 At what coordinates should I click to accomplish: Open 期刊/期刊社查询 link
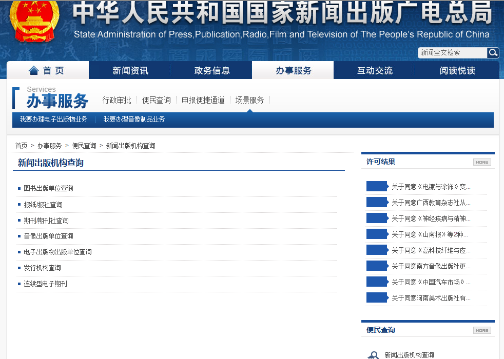[x=46, y=221]
